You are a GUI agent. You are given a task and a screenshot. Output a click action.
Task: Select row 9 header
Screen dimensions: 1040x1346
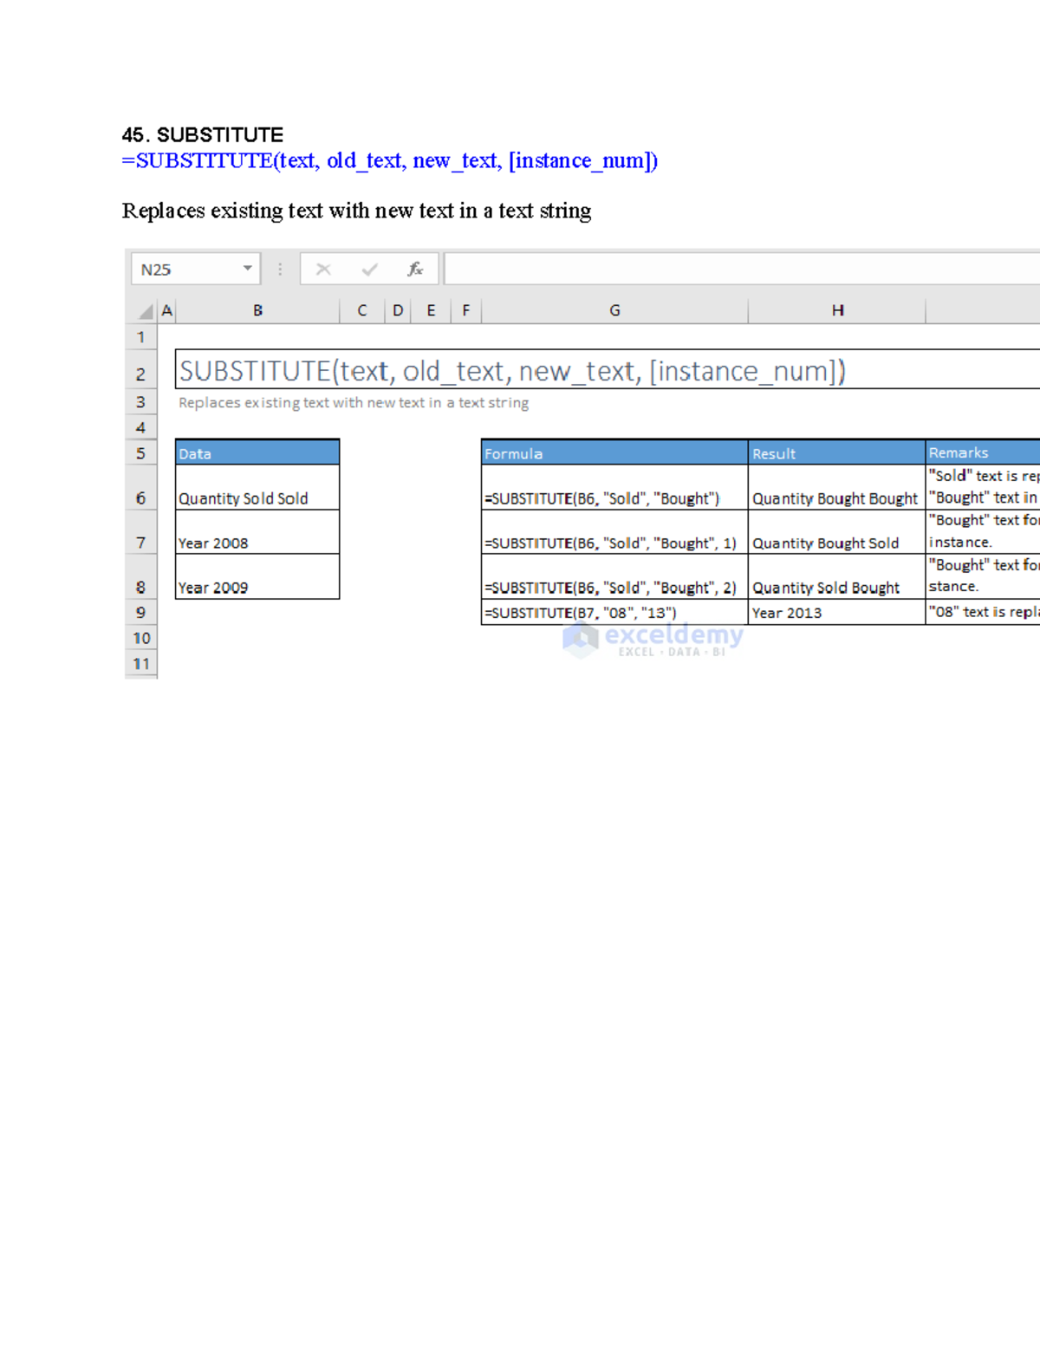pos(141,613)
